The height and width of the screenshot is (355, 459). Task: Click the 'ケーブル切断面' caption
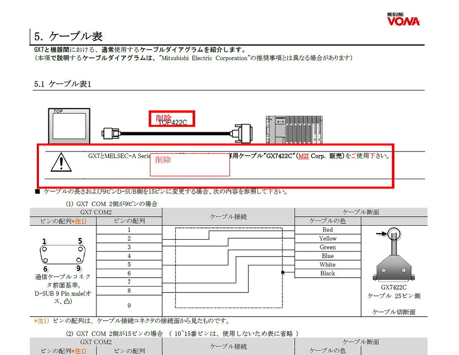click(x=394, y=312)
